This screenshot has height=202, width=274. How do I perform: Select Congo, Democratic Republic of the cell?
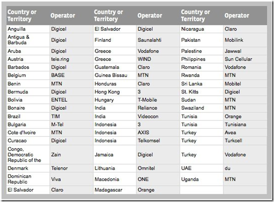(28, 155)
